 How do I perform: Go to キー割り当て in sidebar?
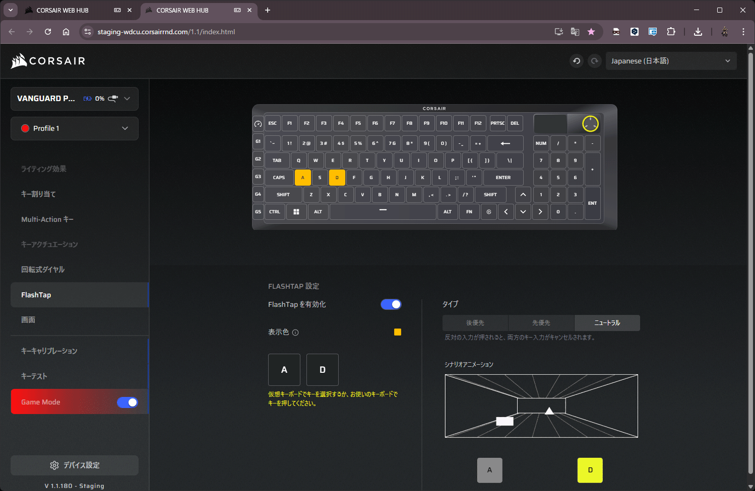(x=38, y=194)
